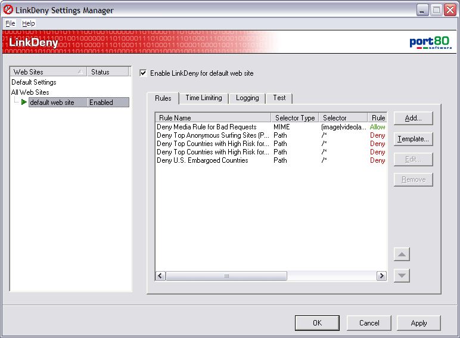Click the rules list horizontal scrollbar thumb

tap(226, 276)
